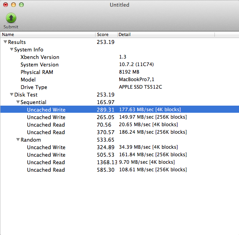239x235 pixels.
Task: Select Uncached Write row scoring 324.89
Action: tap(120, 147)
